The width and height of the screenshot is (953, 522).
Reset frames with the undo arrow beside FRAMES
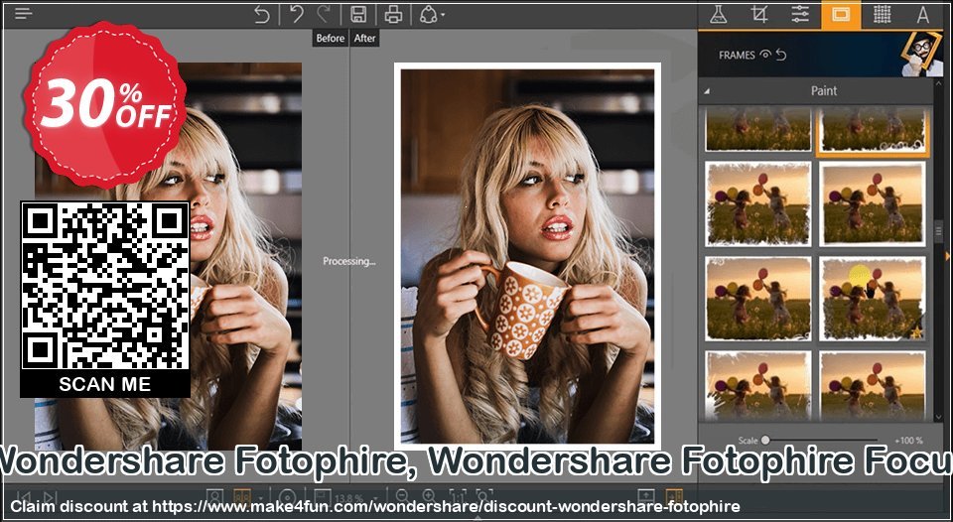point(781,55)
